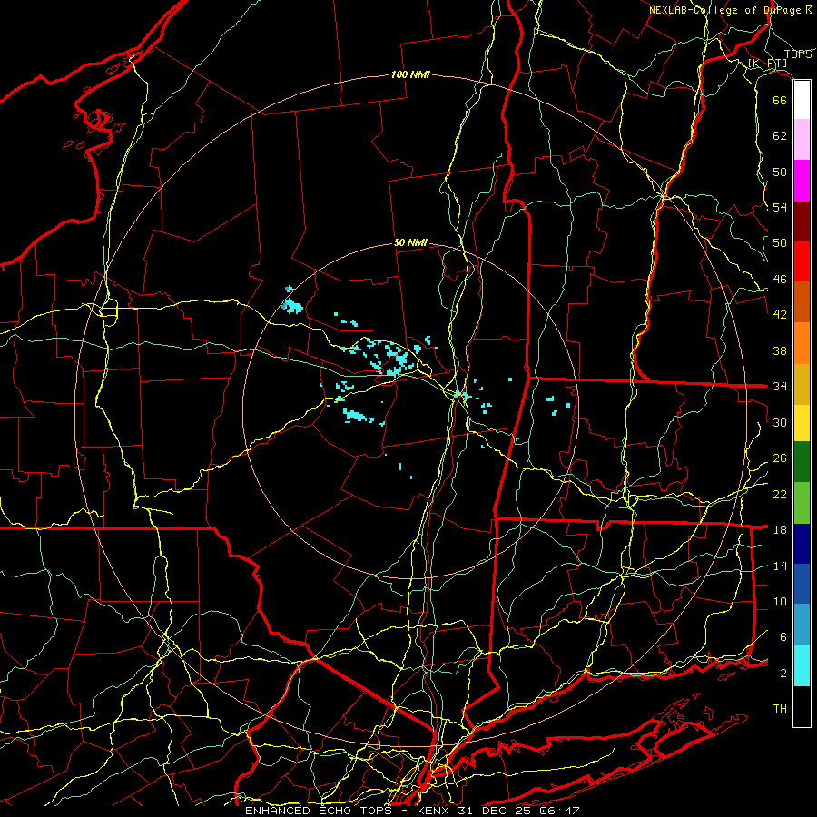Viewport: 817px width, 817px height.
Task: Select the dark green legend swatch
Action: pos(802,462)
